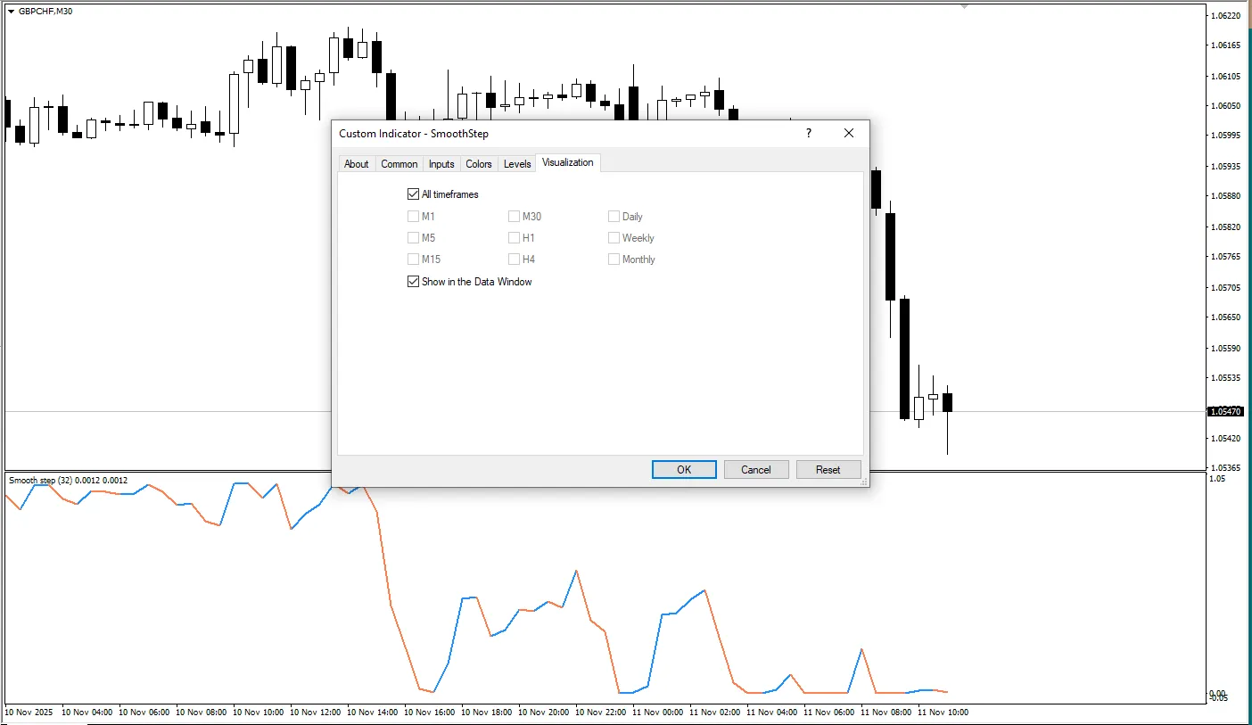Open the GBPCHF,M30 chart dropdown arrow
This screenshot has width=1252, height=725.
tap(11, 11)
